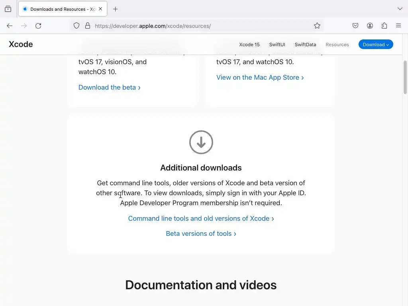This screenshot has width=408, height=306.
Task: Reload the current page
Action: 38,26
